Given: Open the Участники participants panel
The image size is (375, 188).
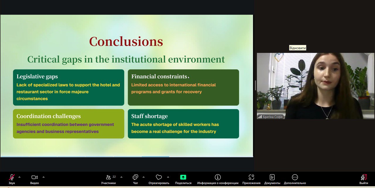Looking at the screenshot, I should (x=108, y=177).
